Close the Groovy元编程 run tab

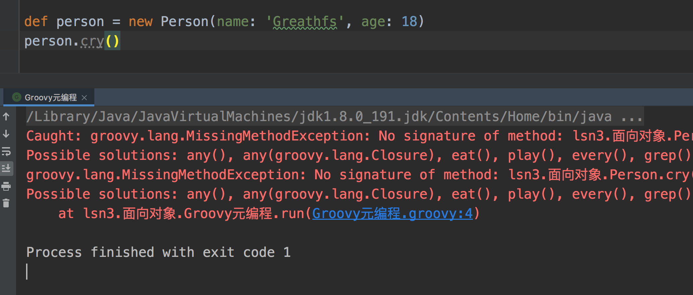click(x=85, y=97)
